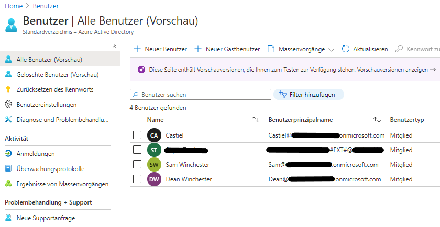
Task: Check the checkbox for Sam Winchester
Action: point(137,164)
